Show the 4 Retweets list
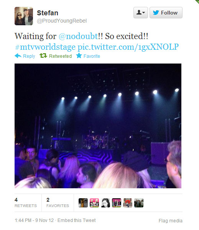This screenshot has width=199, height=230. [x=26, y=202]
